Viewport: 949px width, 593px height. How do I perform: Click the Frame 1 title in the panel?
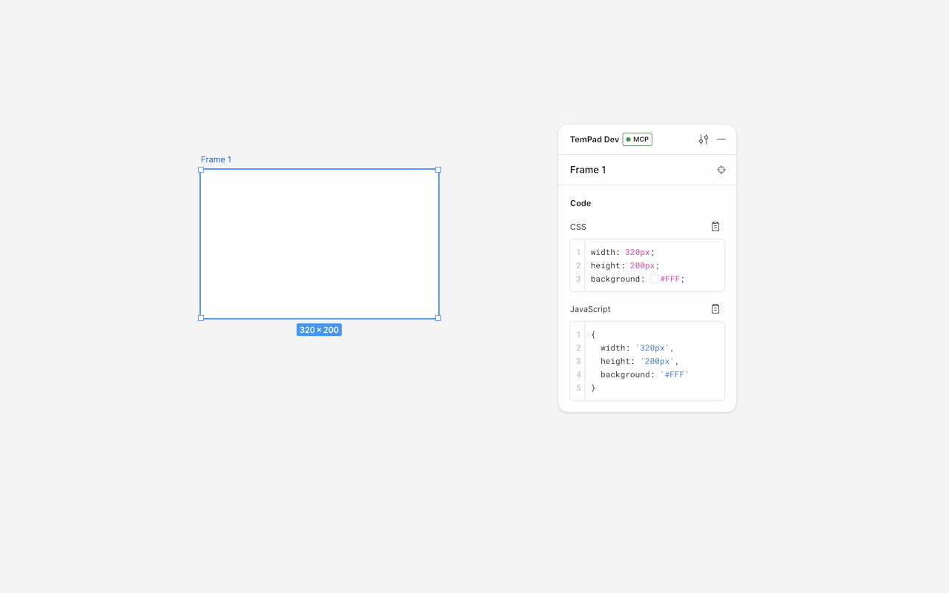(587, 170)
